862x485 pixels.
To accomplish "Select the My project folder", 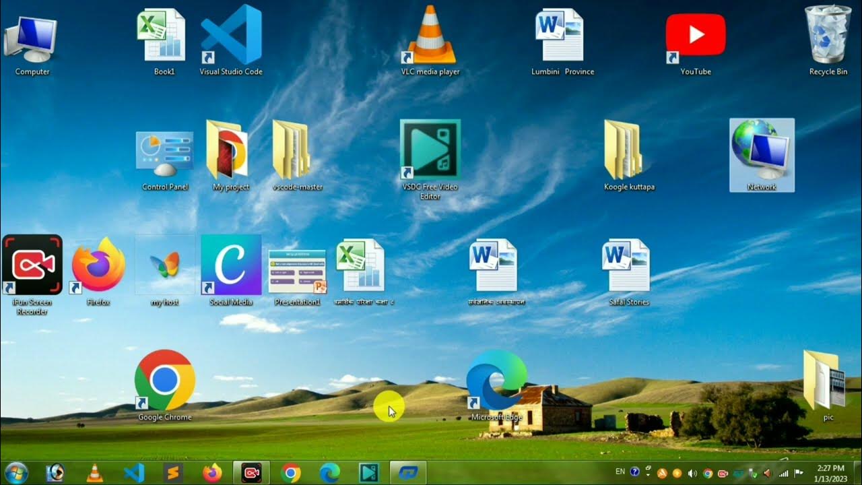I will pyautogui.click(x=230, y=156).
